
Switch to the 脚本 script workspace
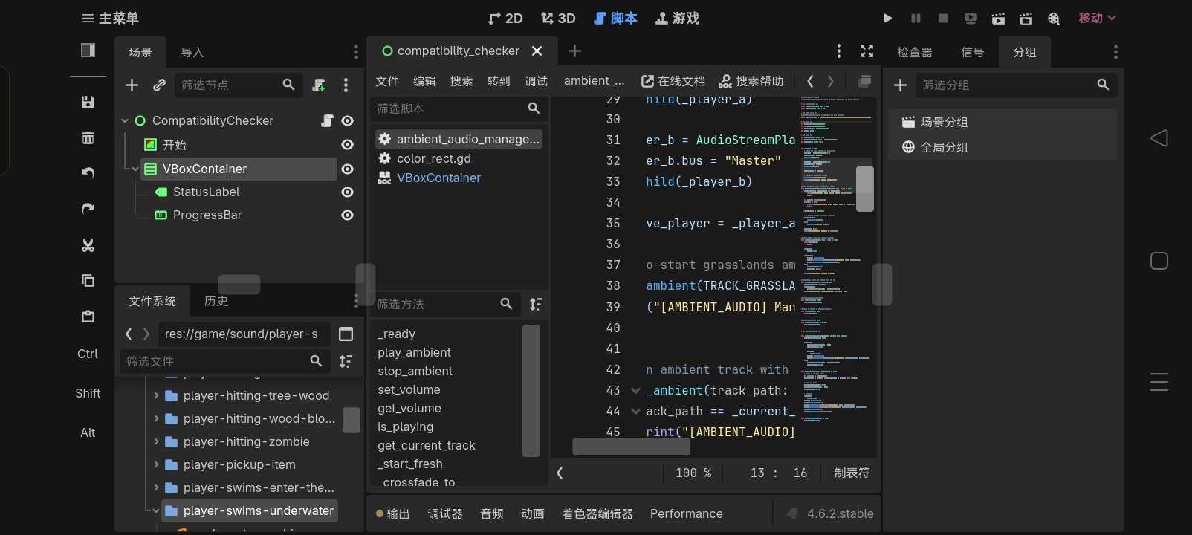pos(615,18)
